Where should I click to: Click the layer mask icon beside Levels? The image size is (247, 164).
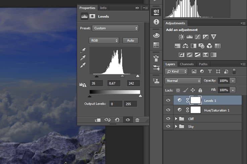click(x=92, y=16)
